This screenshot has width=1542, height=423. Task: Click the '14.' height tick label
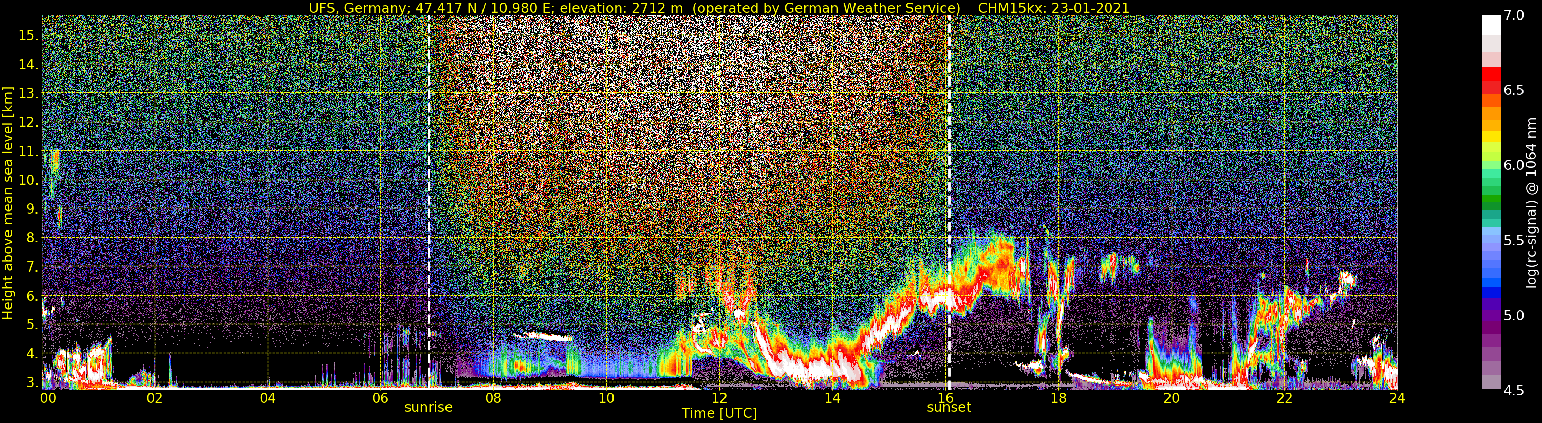(28, 65)
